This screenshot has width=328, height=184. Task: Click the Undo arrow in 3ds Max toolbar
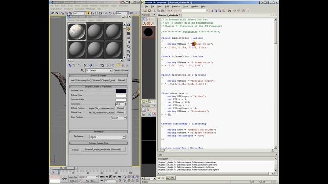point(53,13)
